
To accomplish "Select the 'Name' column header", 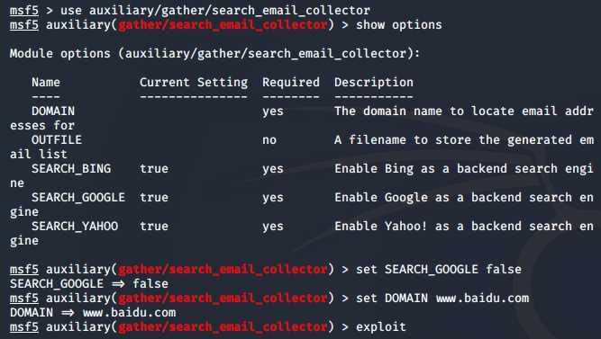I will point(46,82).
